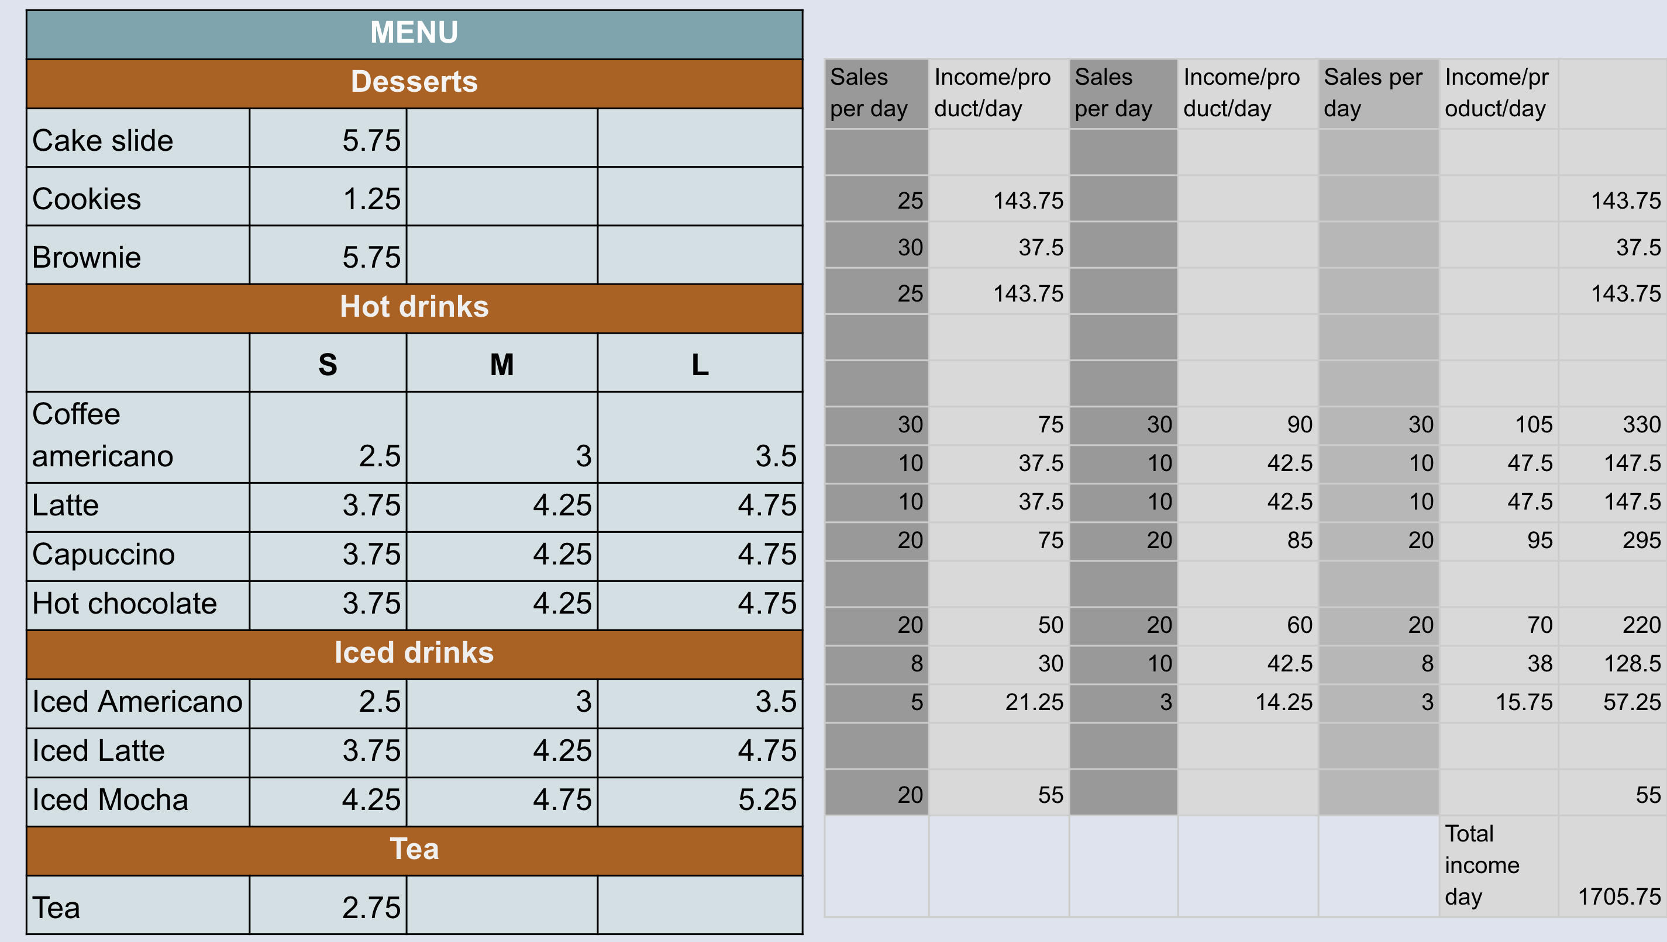The image size is (1667, 942).
Task: Select the Tea section header
Action: [x=414, y=850]
